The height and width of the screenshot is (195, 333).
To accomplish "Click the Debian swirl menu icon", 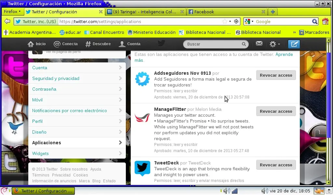I will [4, 191].
